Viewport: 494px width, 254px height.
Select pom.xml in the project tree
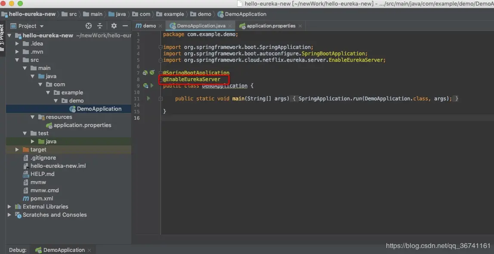point(42,199)
